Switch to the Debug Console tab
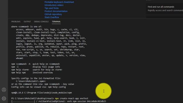 pyautogui.click(x=41, y=22)
